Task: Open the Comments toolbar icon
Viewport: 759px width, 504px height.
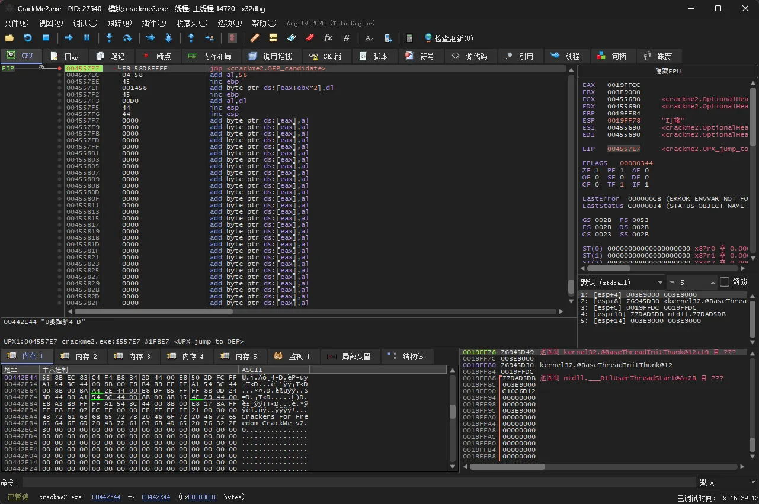Action: click(x=273, y=38)
